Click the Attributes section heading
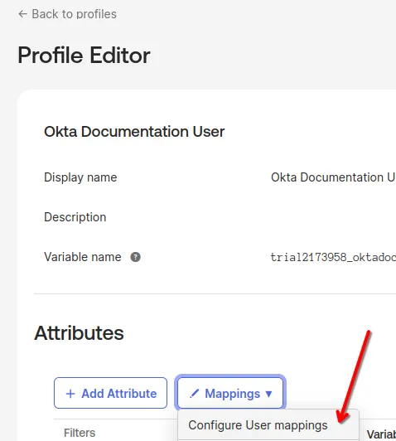The width and height of the screenshot is (396, 441). [x=79, y=333]
